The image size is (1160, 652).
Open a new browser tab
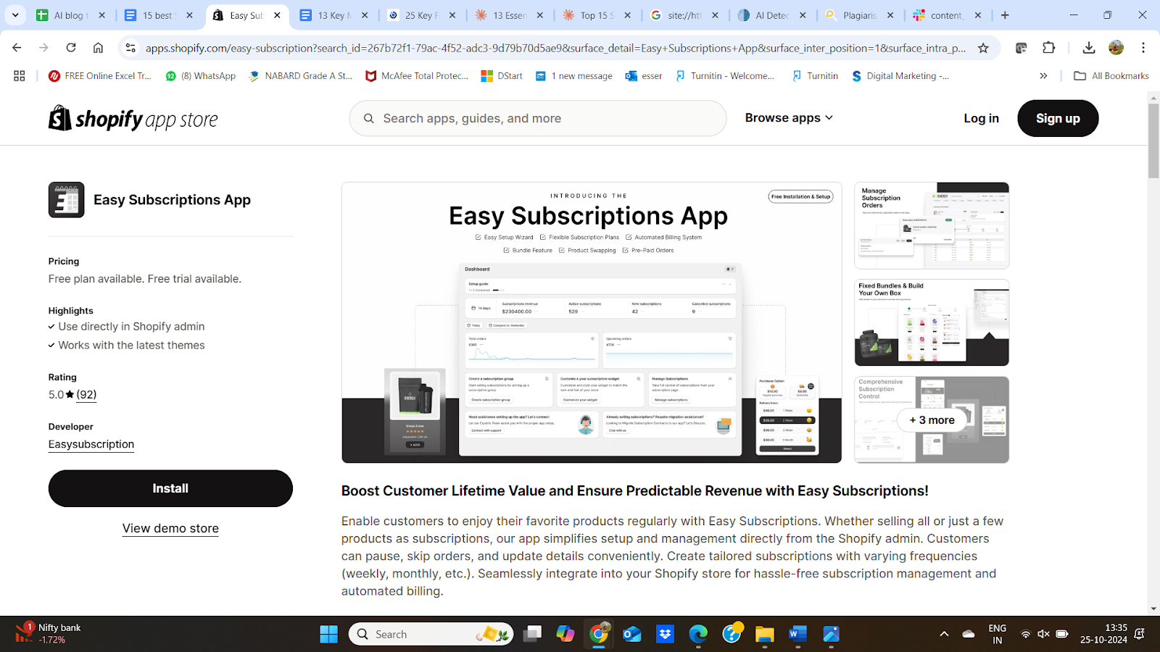(x=1005, y=15)
